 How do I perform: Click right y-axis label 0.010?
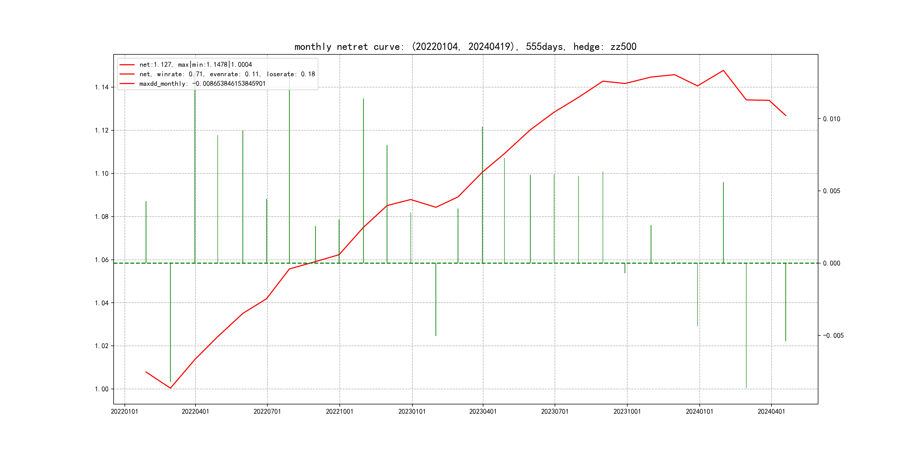click(831, 119)
